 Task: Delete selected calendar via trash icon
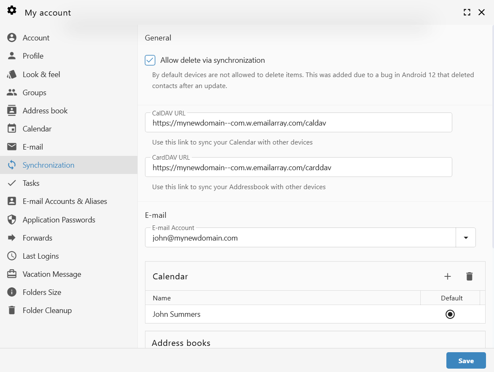pyautogui.click(x=470, y=276)
